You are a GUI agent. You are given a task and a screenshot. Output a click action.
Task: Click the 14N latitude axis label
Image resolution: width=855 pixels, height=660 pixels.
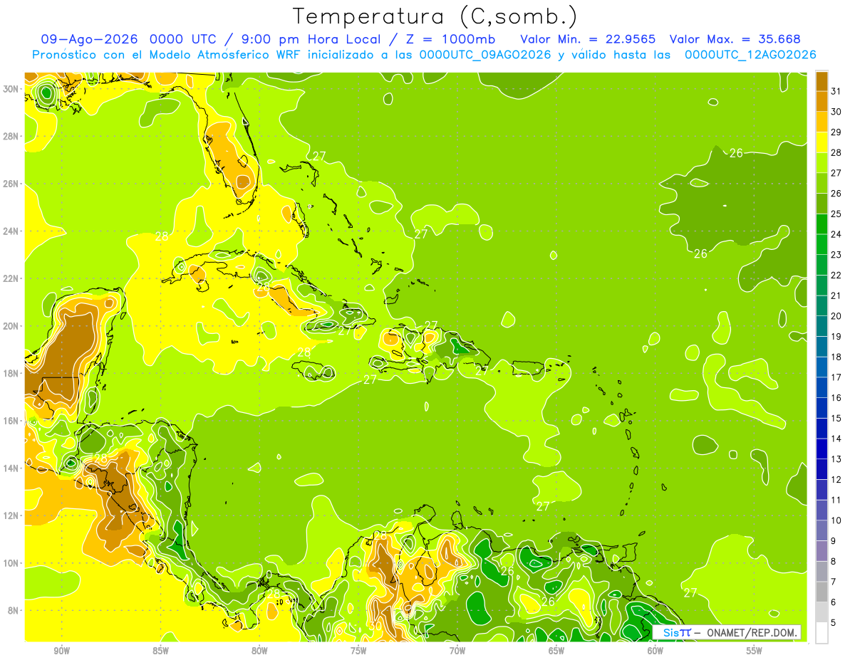[x=11, y=468]
